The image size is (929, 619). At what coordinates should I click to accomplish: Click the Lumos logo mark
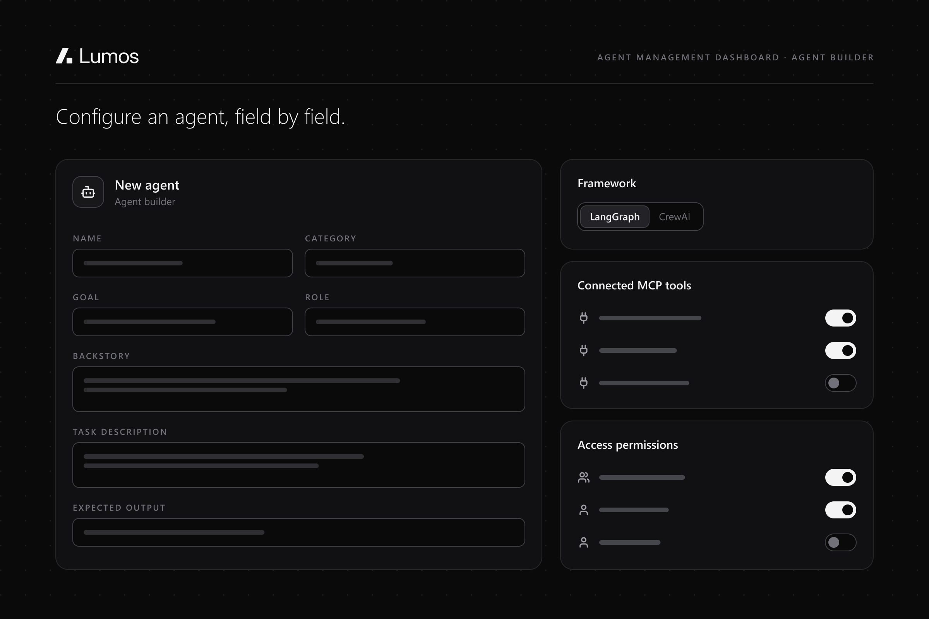64,56
